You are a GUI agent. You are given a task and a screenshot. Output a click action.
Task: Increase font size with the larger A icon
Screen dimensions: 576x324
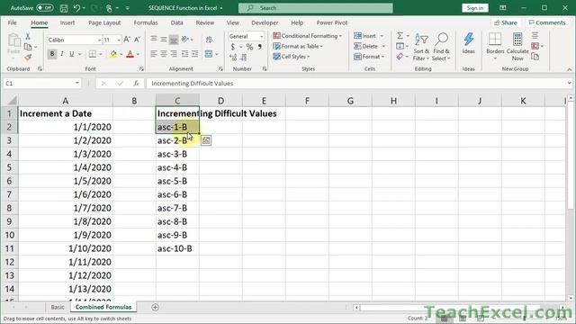[127, 40]
